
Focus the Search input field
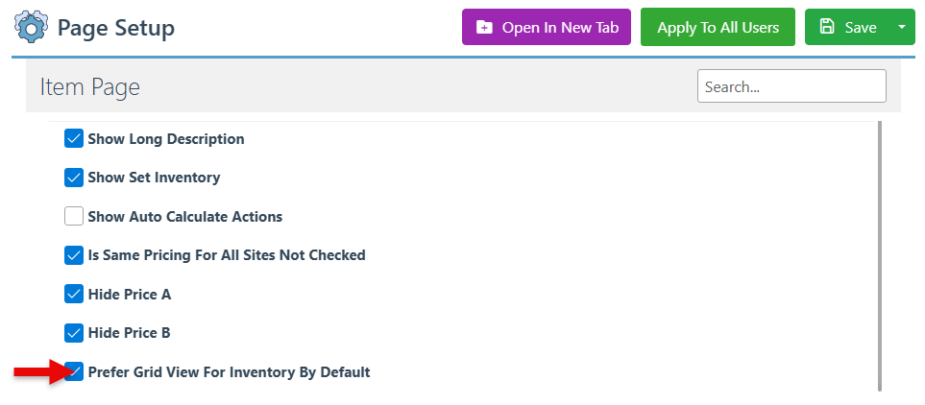point(791,86)
